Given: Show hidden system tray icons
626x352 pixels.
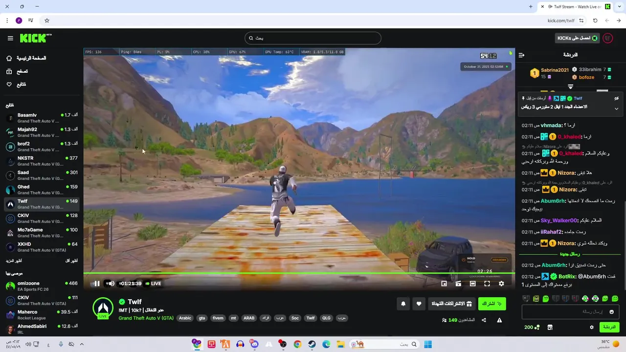Looking at the screenshot, I should [82, 344].
